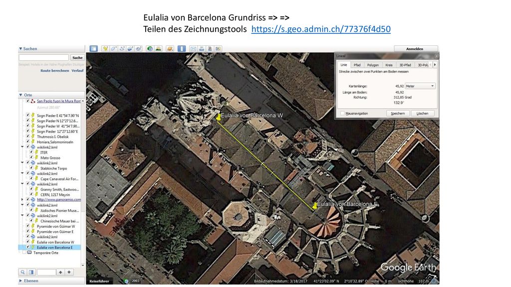Screen dimensions: 511x287
Task: Click the Suche button
Action: coord(77,58)
